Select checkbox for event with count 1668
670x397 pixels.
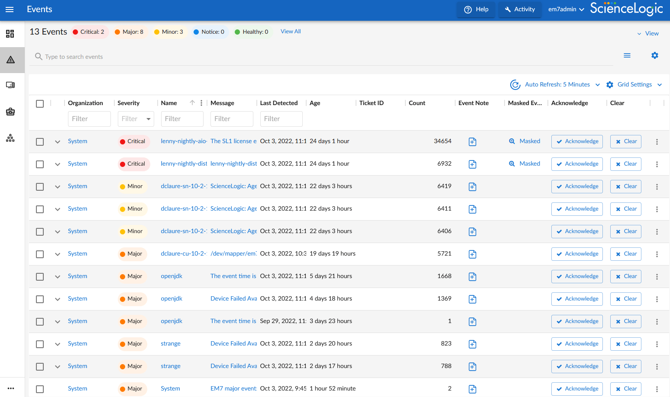point(40,277)
